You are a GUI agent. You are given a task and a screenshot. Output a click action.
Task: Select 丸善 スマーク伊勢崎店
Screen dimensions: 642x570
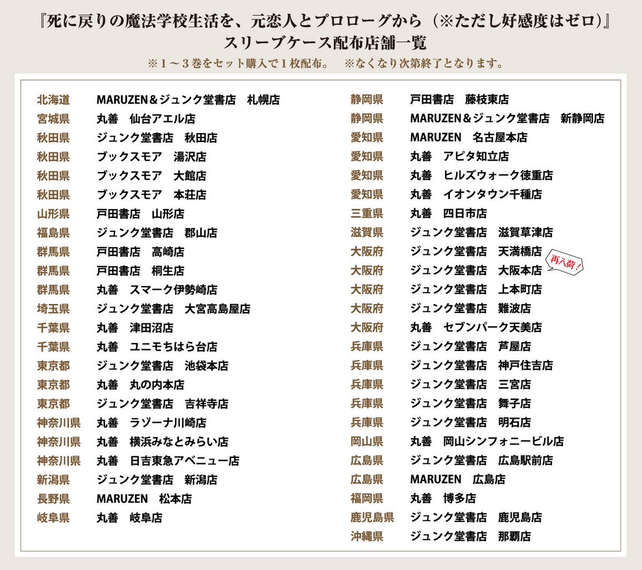(x=157, y=290)
